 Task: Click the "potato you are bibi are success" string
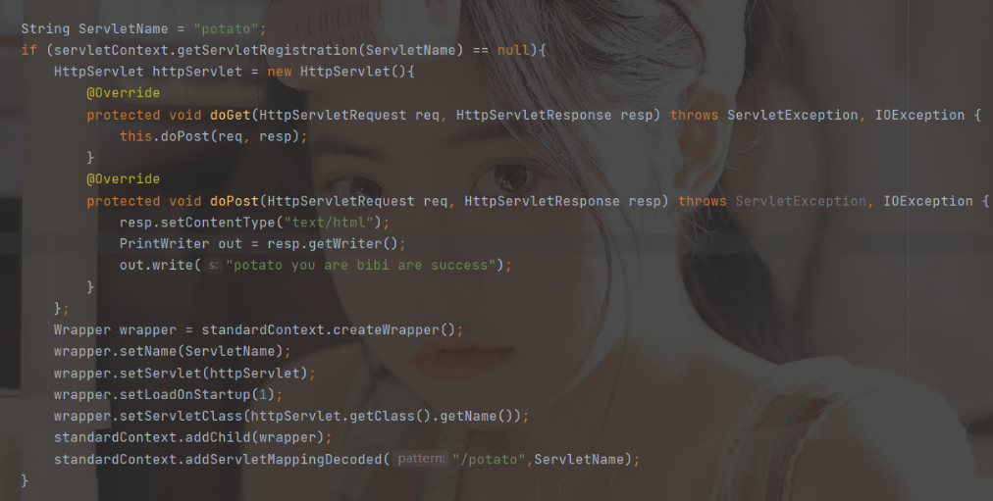click(360, 265)
